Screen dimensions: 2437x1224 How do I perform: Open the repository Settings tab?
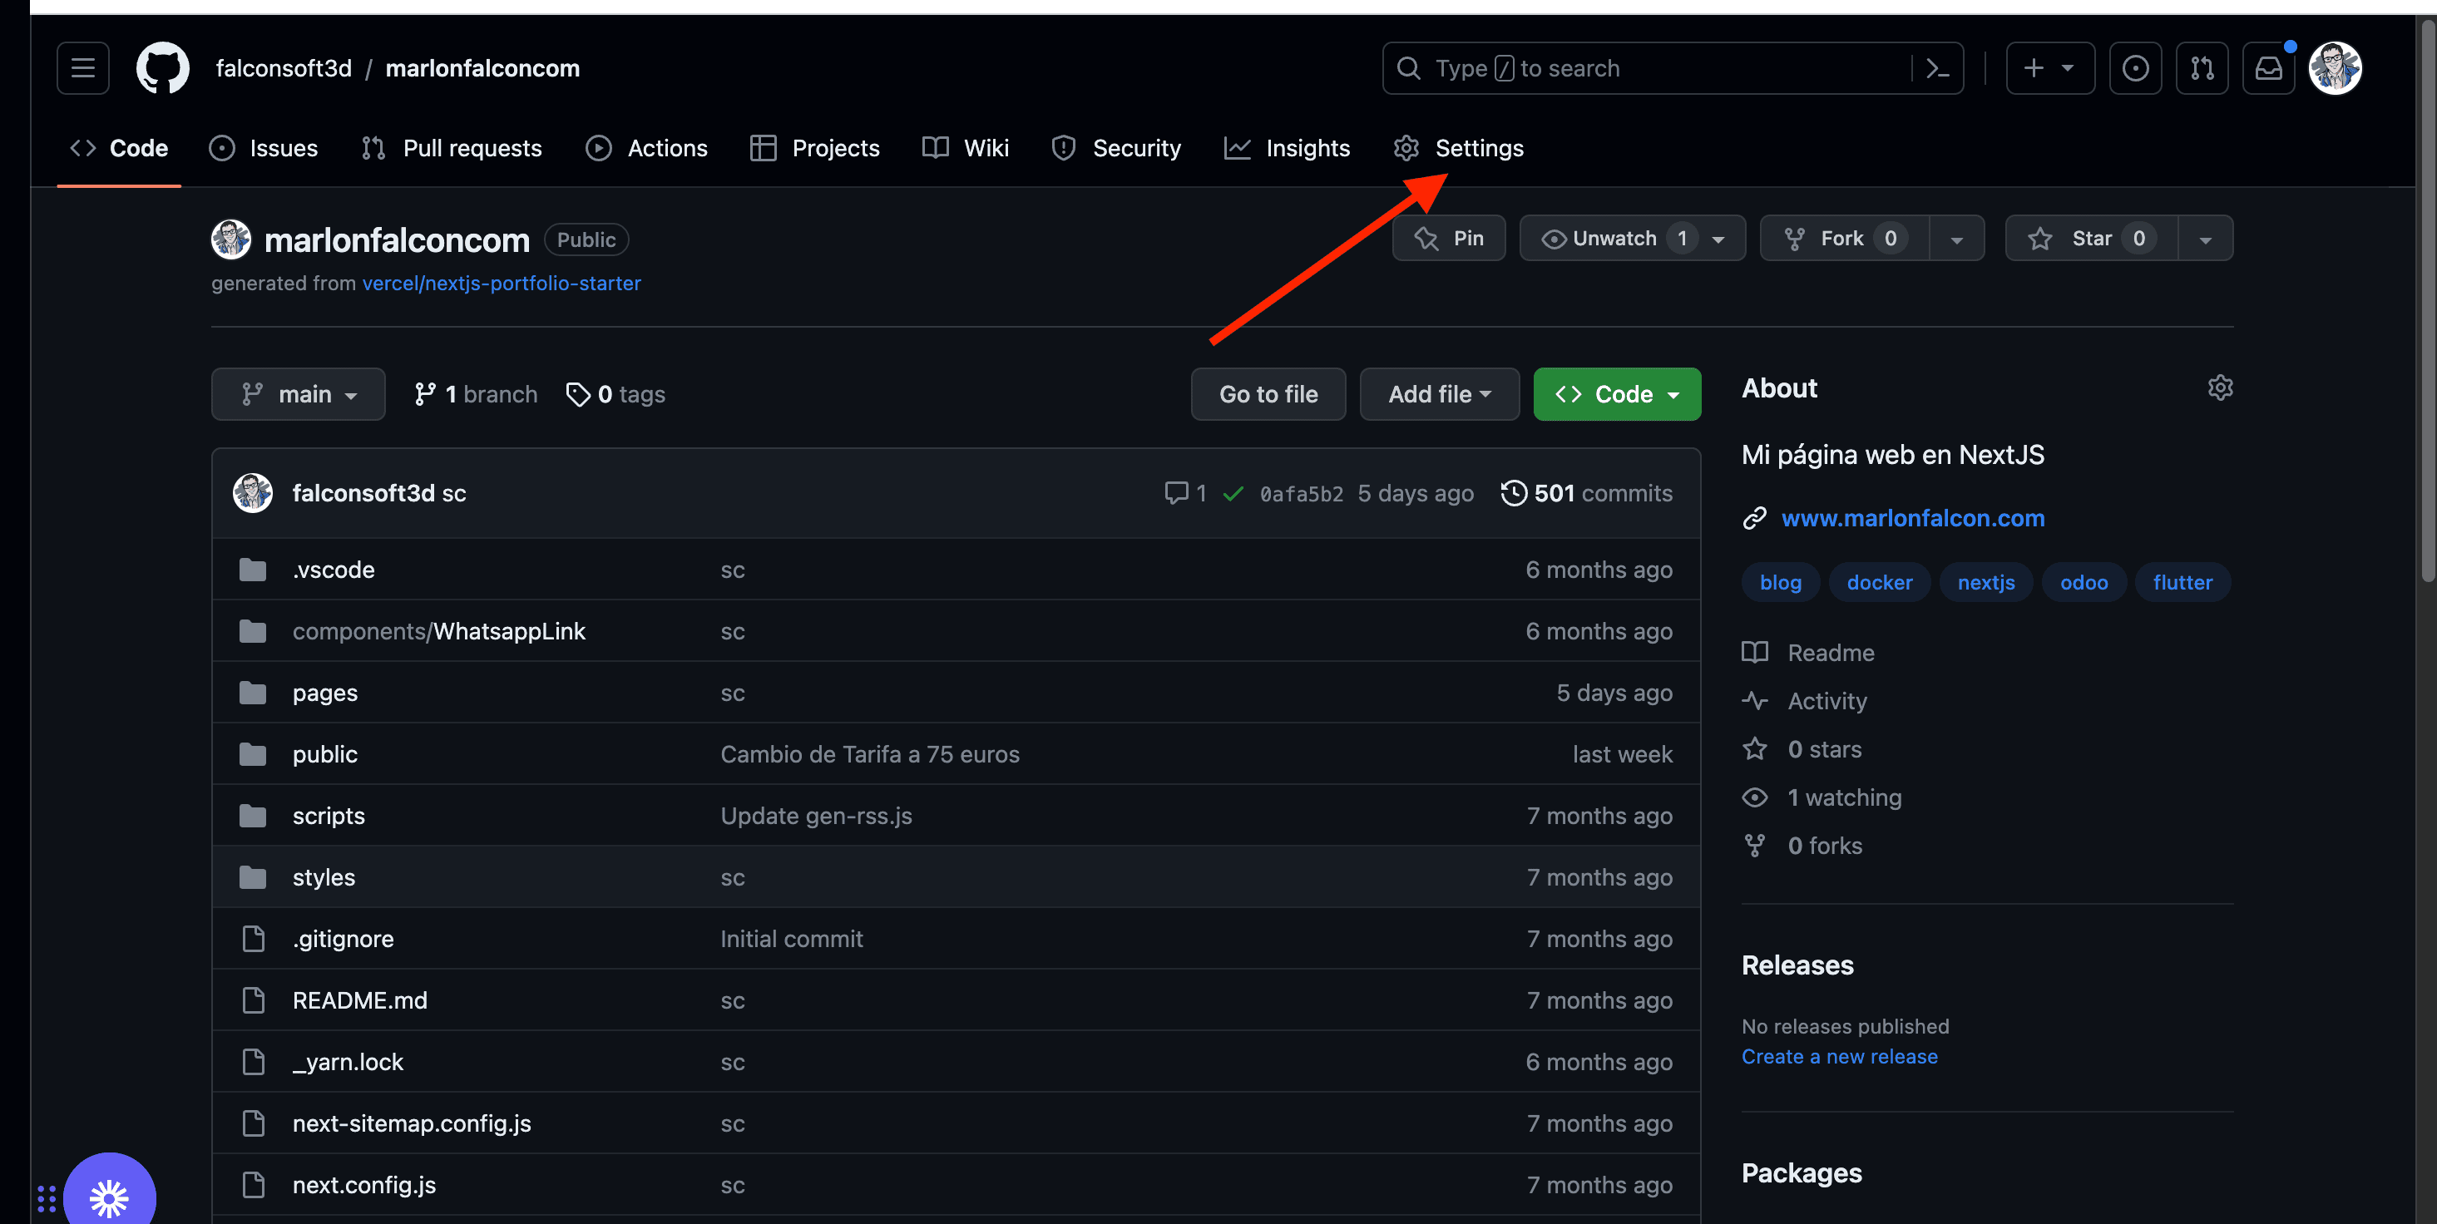(1459, 149)
